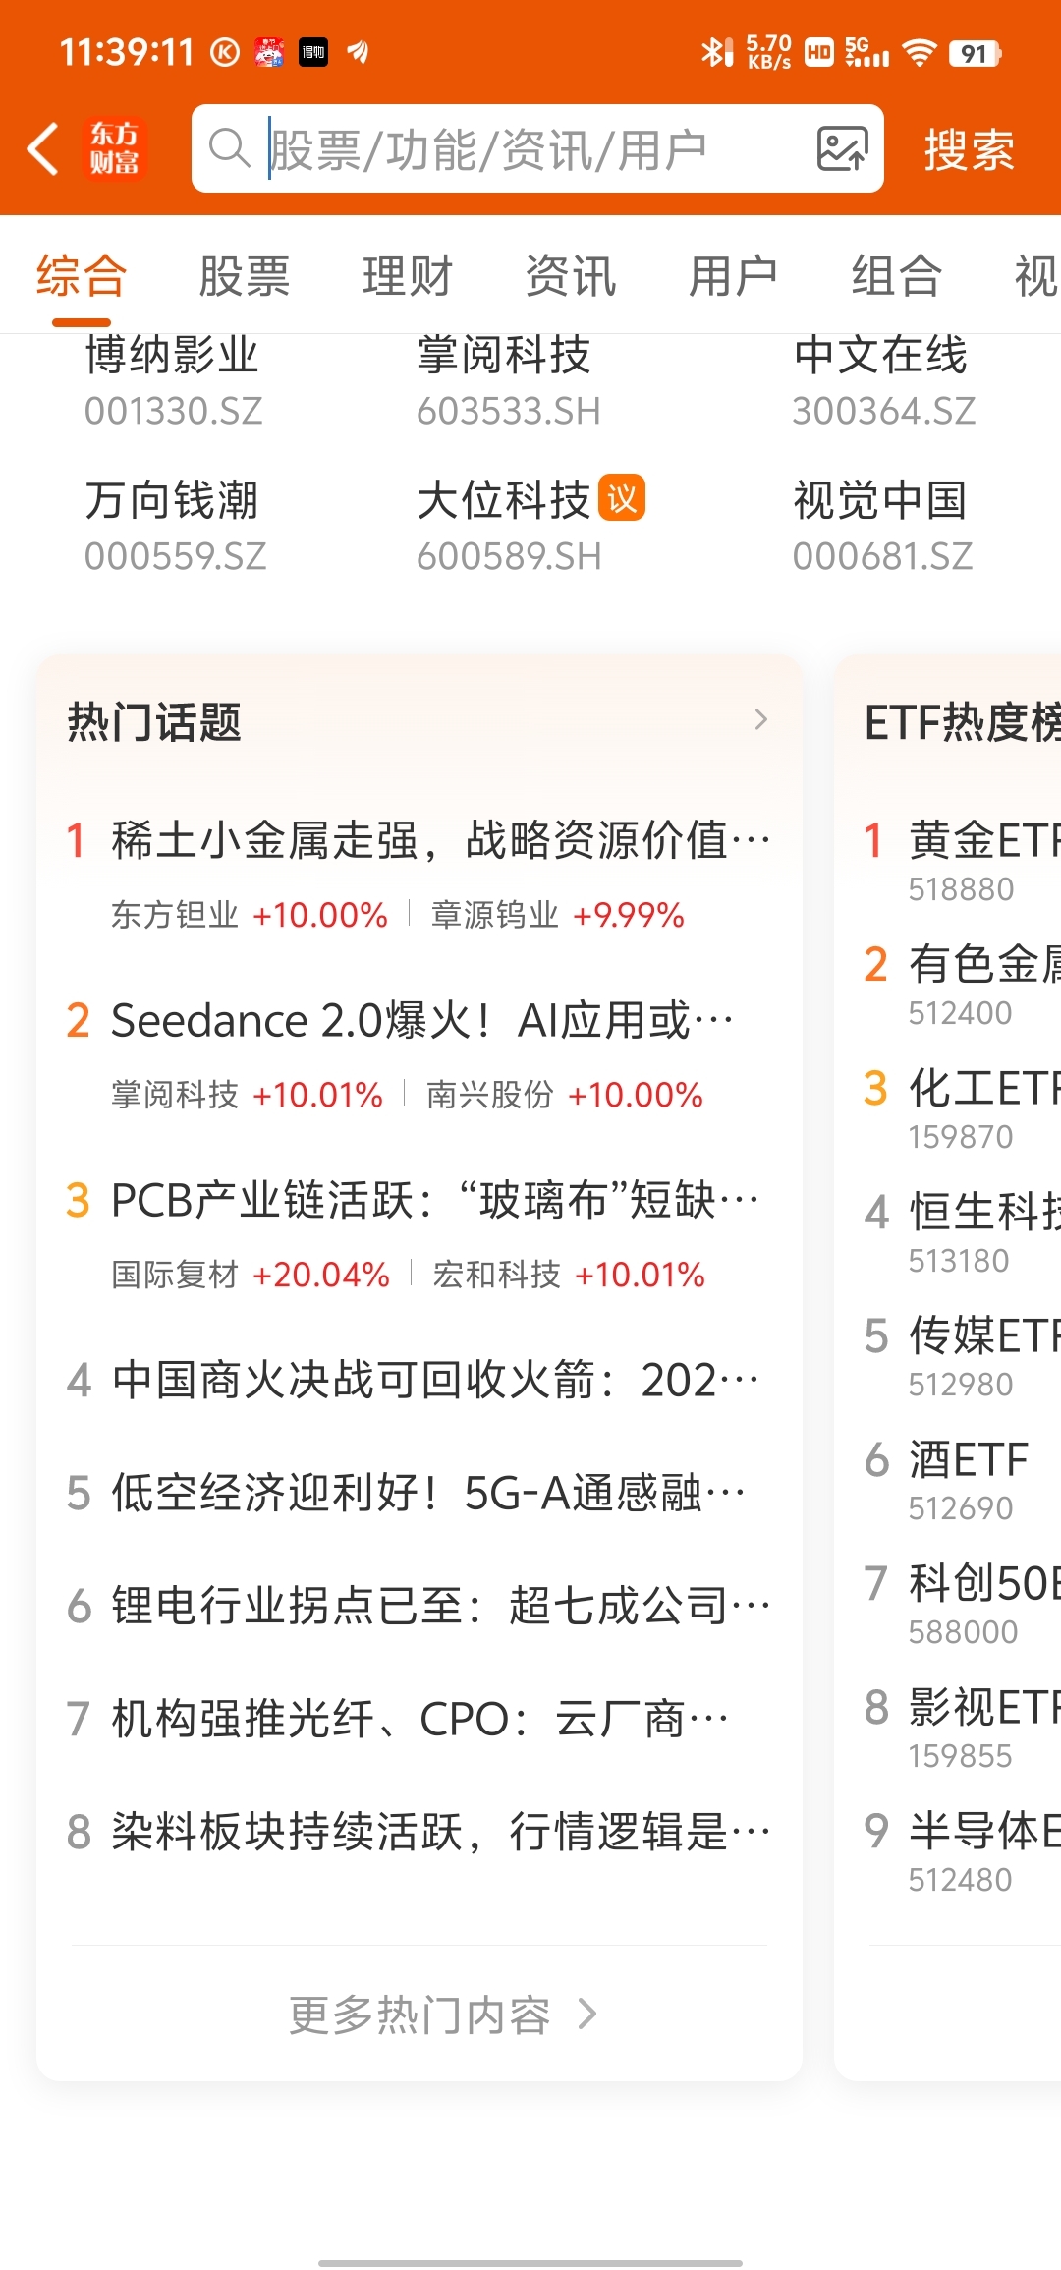
Task: Open the Seedance 2.0爆火 topic
Action: [x=422, y=1021]
